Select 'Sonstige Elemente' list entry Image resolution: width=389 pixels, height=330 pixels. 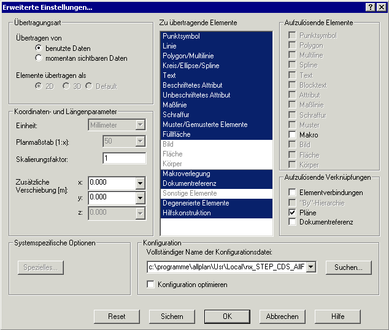tap(217, 193)
